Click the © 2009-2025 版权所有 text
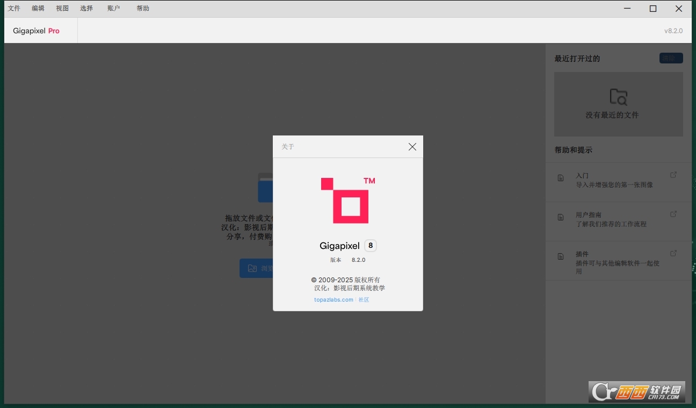 coord(346,280)
